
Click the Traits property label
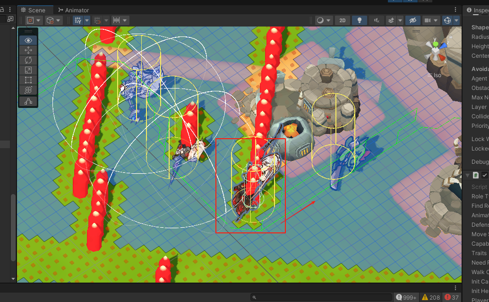pos(479,253)
